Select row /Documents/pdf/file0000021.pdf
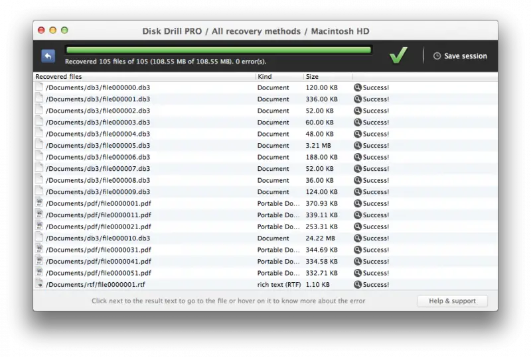Image resolution: width=531 pixels, height=357 pixels. point(265,227)
